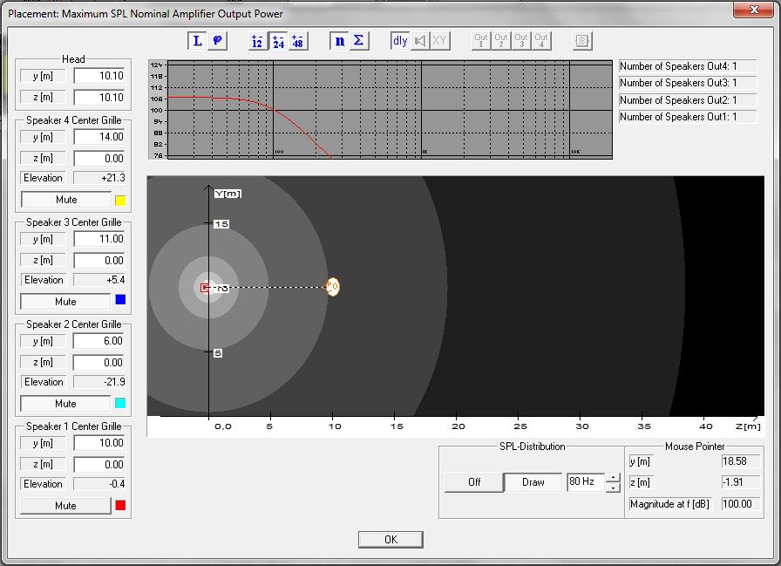The height and width of the screenshot is (566, 781).
Task: Edit Speaker 3 y [m] value 11.00
Action: click(x=99, y=239)
